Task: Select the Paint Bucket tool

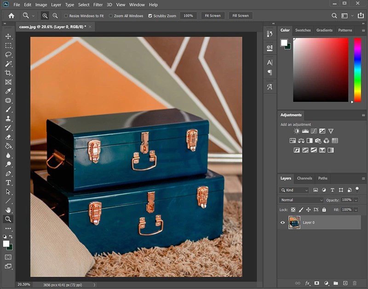Action: point(8,146)
